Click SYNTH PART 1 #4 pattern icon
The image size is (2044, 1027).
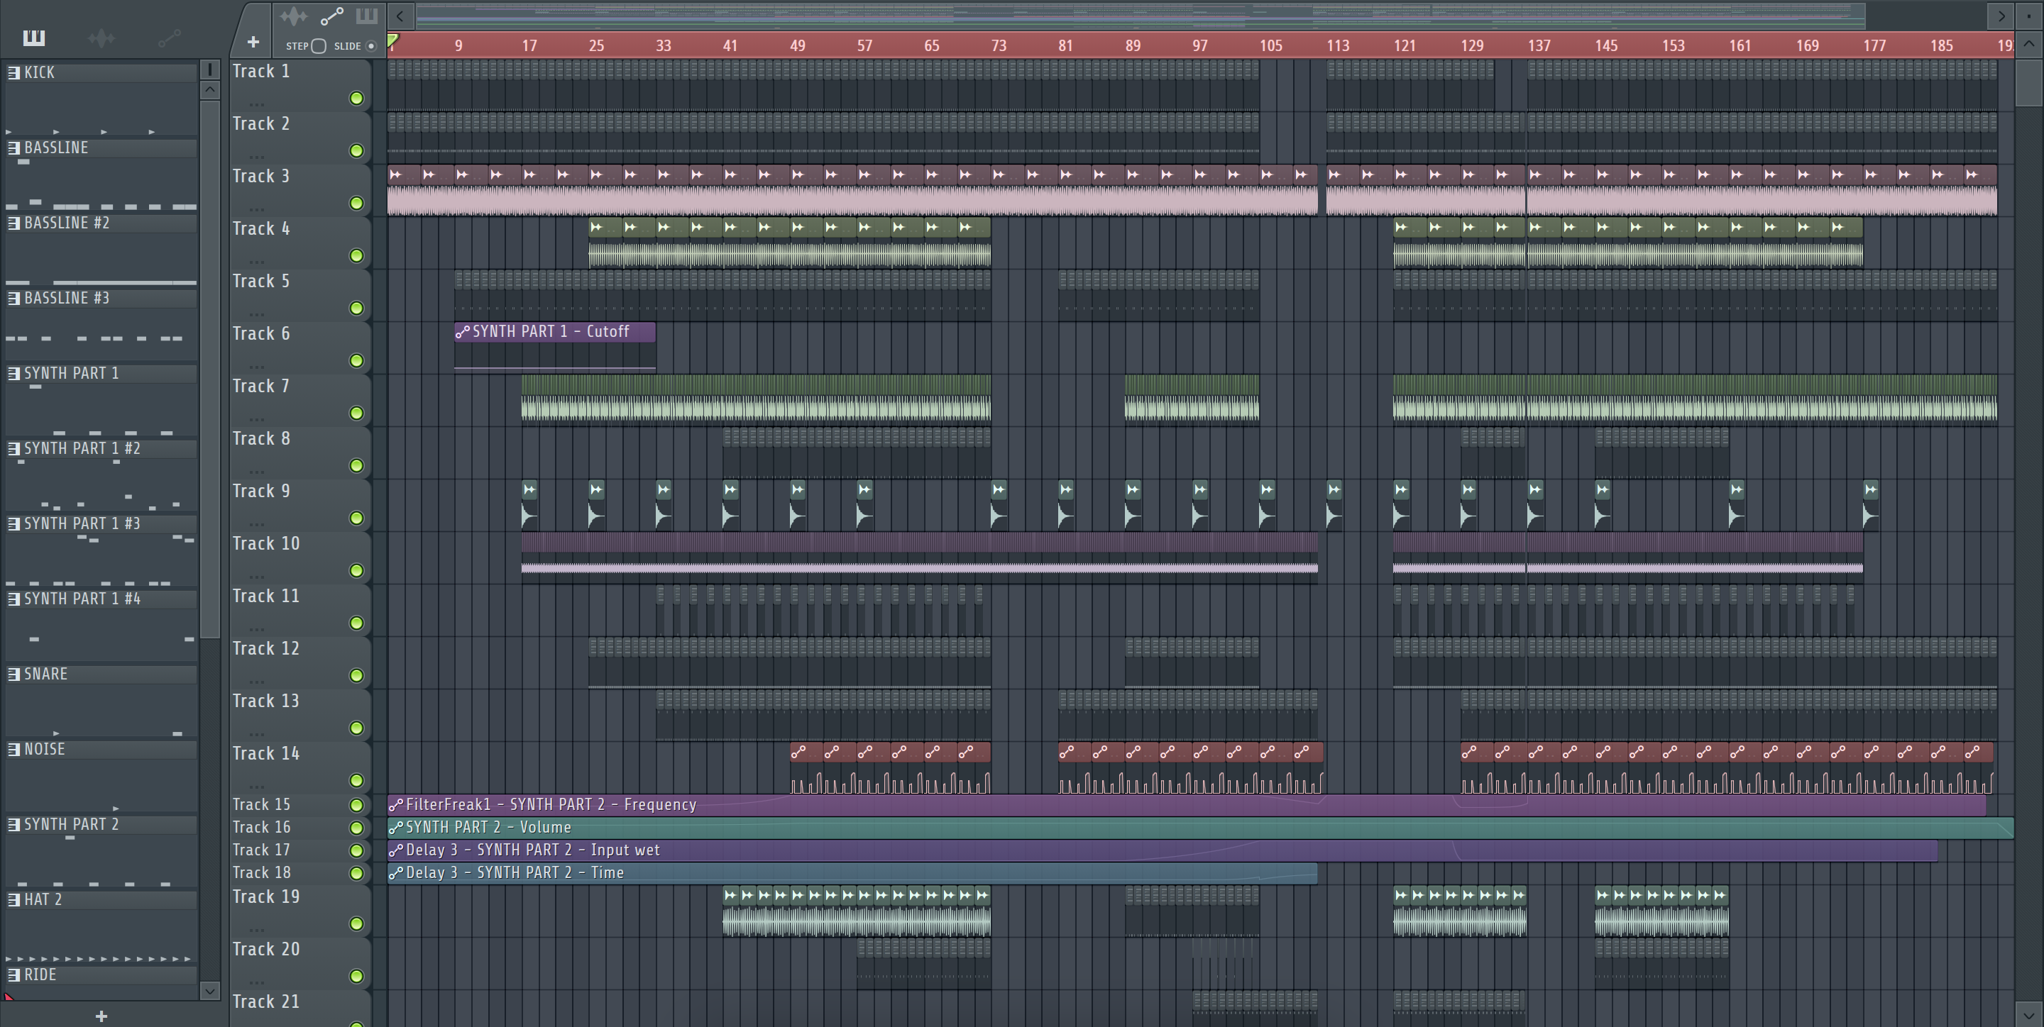click(x=13, y=599)
